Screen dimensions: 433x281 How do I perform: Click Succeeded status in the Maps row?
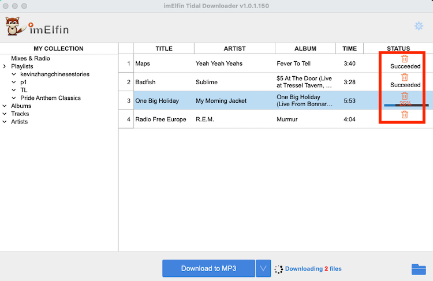click(x=405, y=66)
